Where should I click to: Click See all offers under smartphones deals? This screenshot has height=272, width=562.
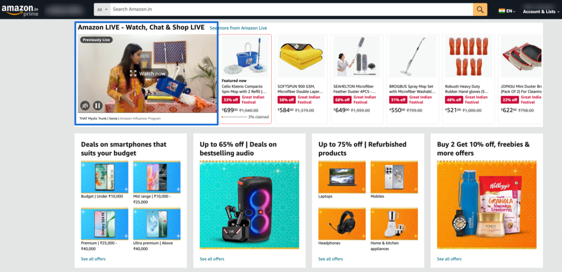click(93, 259)
